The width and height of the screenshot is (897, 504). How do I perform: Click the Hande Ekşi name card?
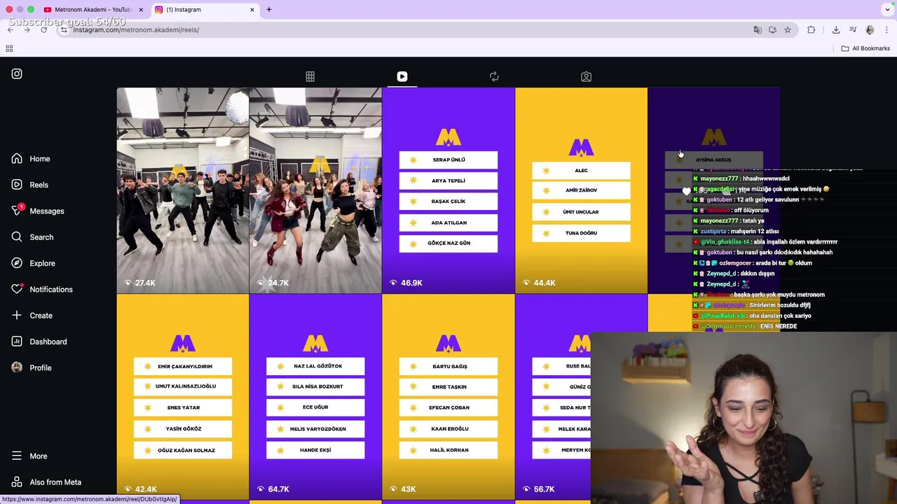click(315, 450)
